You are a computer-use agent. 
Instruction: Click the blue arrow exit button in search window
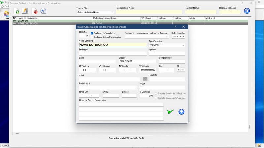(x=247, y=11)
